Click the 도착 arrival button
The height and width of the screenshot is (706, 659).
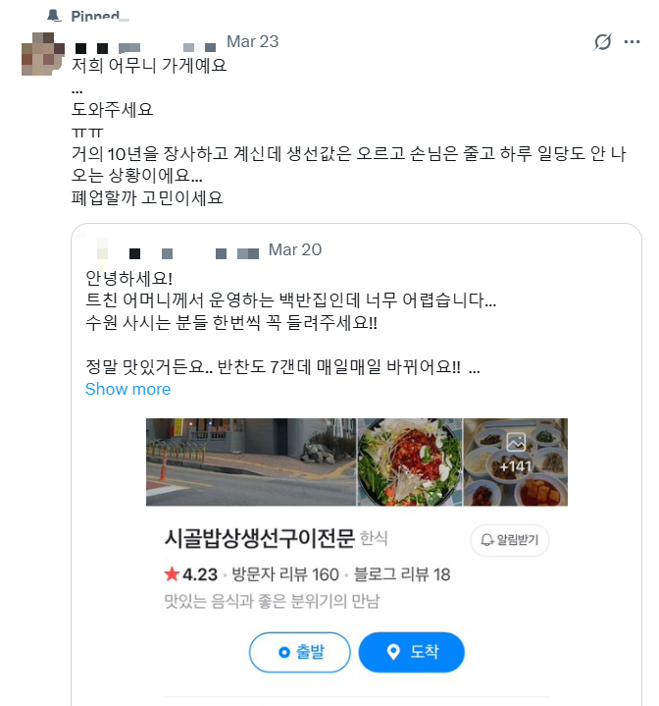411,652
